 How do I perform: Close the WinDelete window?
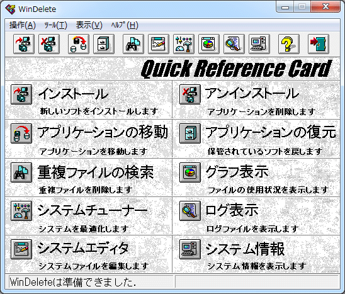(325, 7)
